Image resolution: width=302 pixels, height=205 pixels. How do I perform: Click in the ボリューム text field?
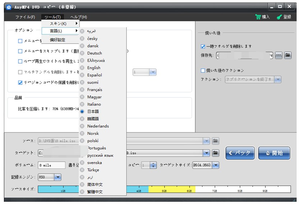pos(51,165)
